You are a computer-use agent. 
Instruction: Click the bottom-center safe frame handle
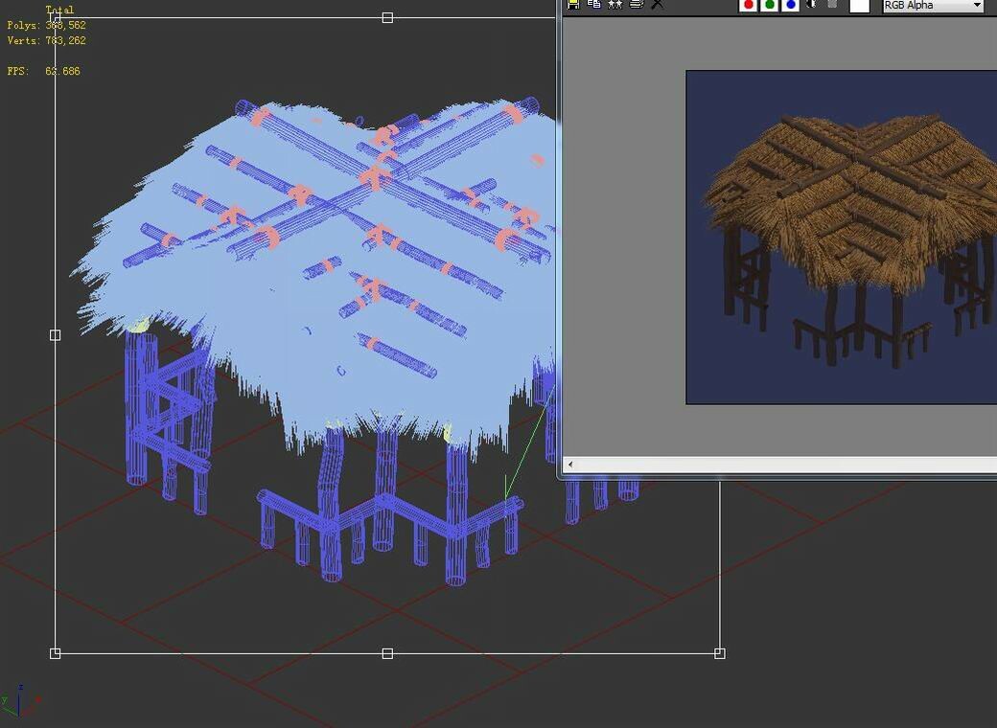pyautogui.click(x=387, y=653)
